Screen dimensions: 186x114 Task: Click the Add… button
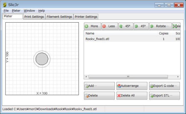coord(99,86)
